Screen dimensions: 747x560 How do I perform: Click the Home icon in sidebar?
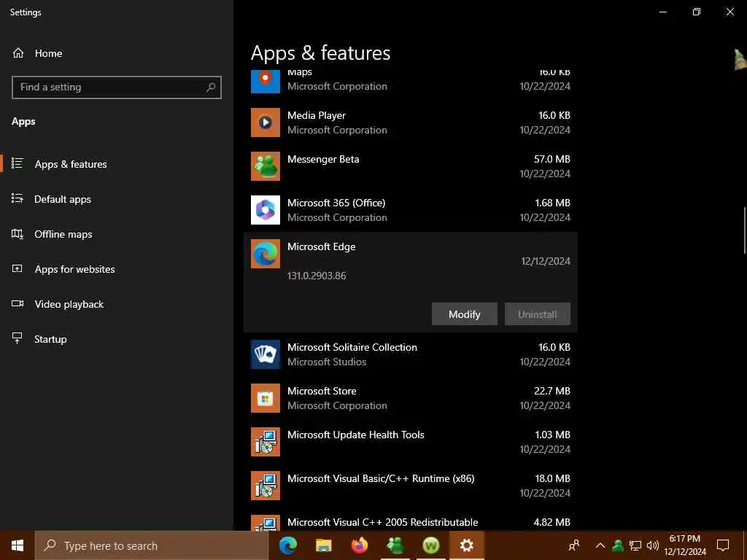(18, 52)
